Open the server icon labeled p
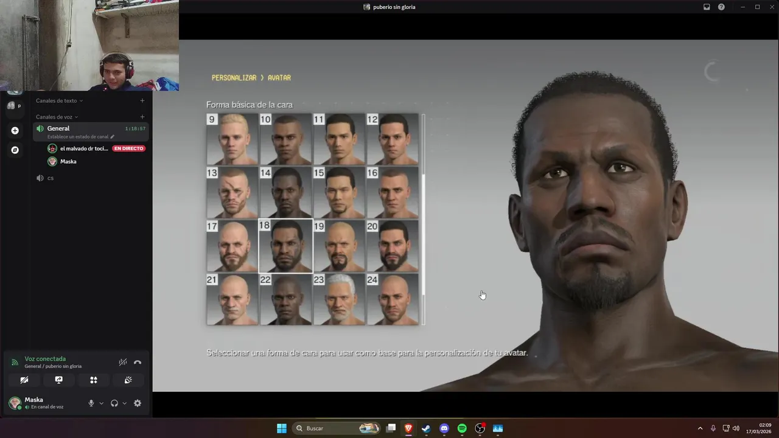This screenshot has height=438, width=779. [13, 105]
